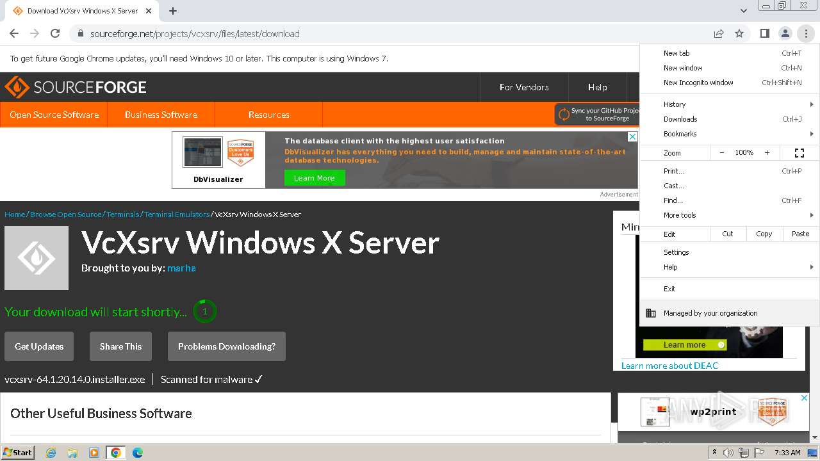This screenshot has width=820, height=461.
Task: Click the Start button
Action: (17, 453)
